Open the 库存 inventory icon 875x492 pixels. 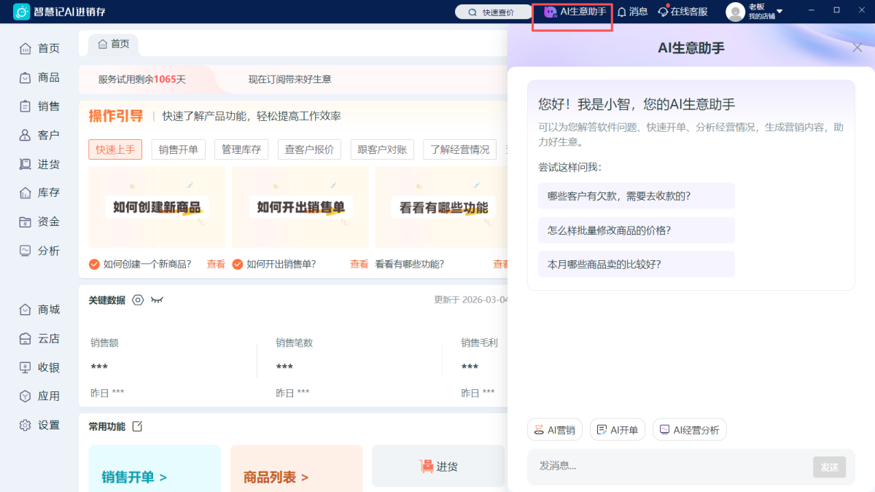point(26,193)
